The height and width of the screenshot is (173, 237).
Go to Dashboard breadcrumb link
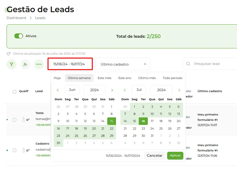16,18
